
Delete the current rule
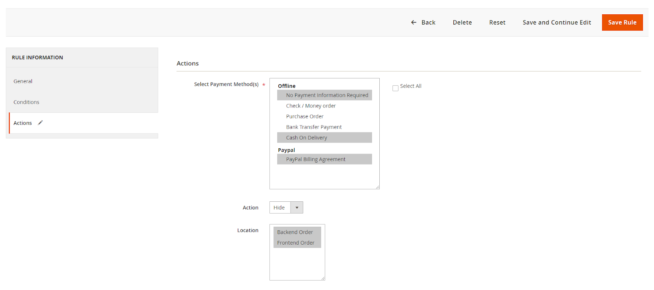tap(462, 22)
